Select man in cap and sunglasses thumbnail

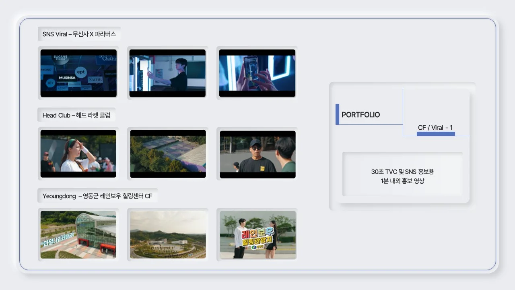(257, 154)
